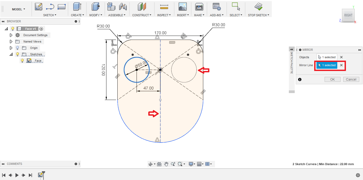
Task: Collapse the Sketches tree node
Action: point(11,54)
